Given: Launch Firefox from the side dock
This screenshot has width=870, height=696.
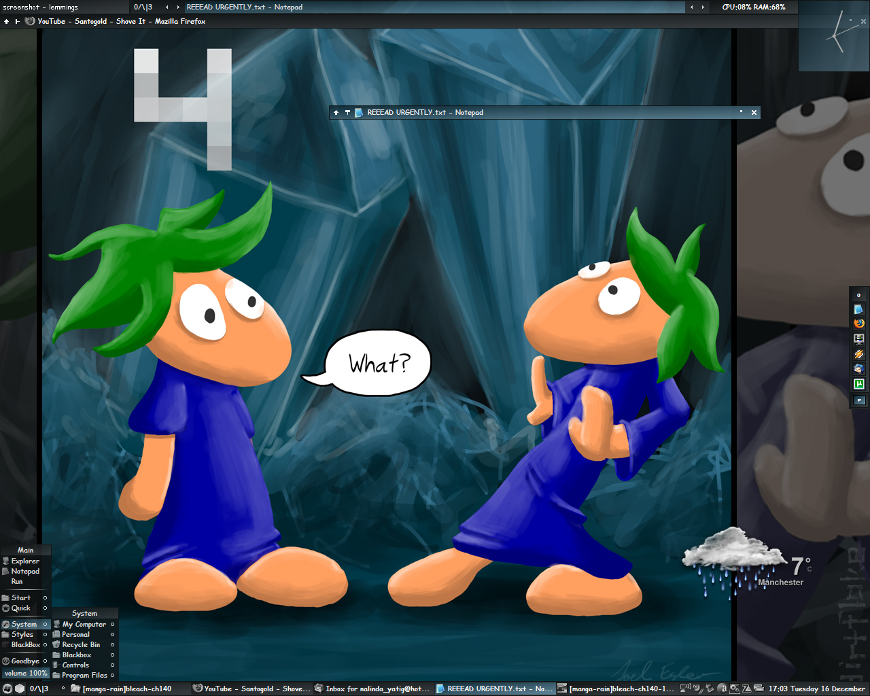Looking at the screenshot, I should 859,324.
